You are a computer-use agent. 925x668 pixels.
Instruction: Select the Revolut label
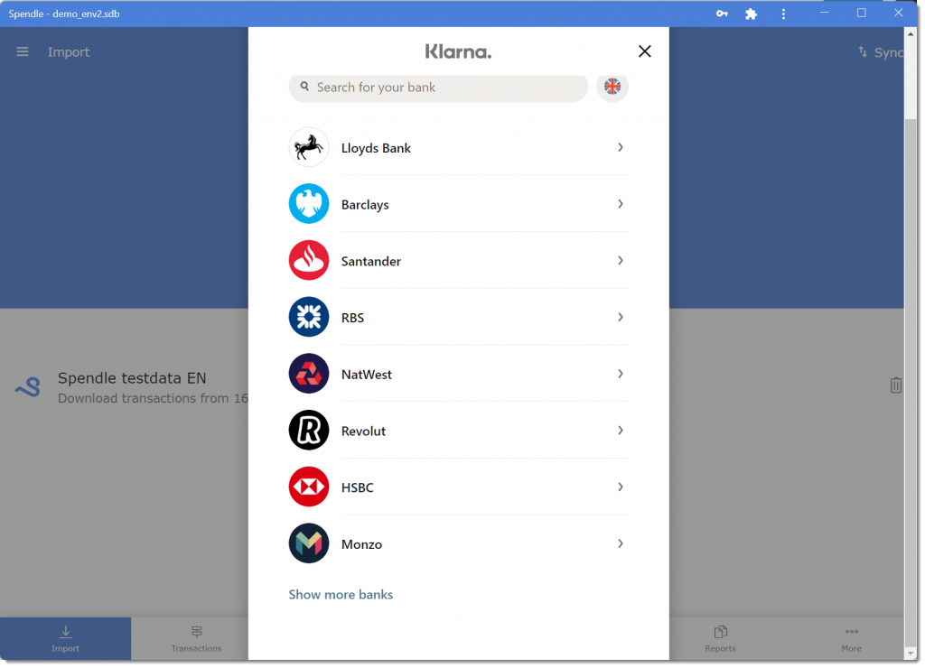[363, 431]
